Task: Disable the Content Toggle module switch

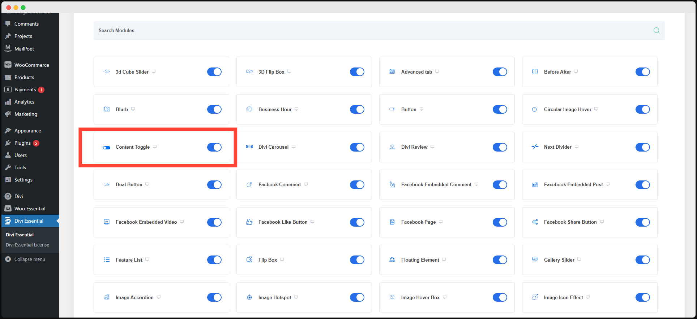Action: pyautogui.click(x=214, y=147)
